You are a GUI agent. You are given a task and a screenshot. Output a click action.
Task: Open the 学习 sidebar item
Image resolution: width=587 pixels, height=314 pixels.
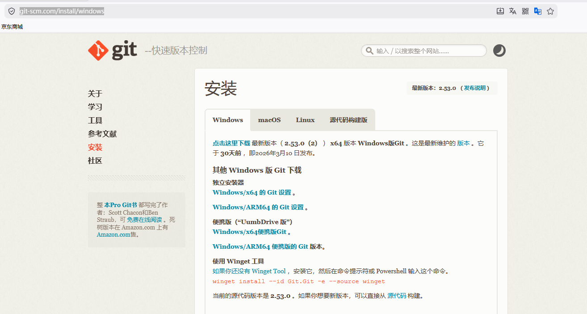click(x=95, y=107)
